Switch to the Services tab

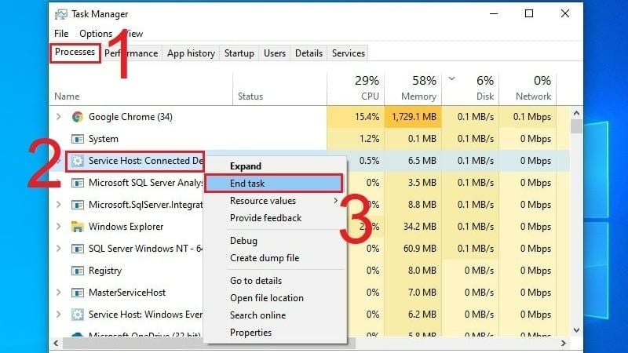(x=349, y=53)
